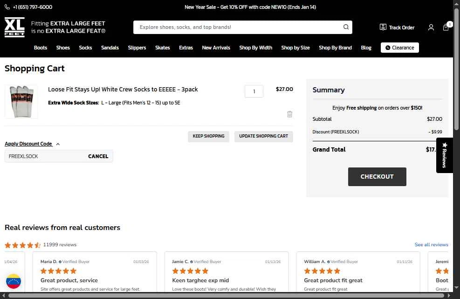Open the Extras menu

pos(185,48)
